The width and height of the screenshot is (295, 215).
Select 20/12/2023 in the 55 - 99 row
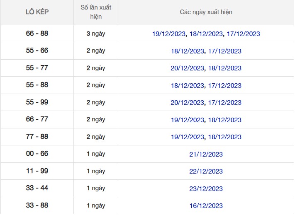click(x=188, y=103)
